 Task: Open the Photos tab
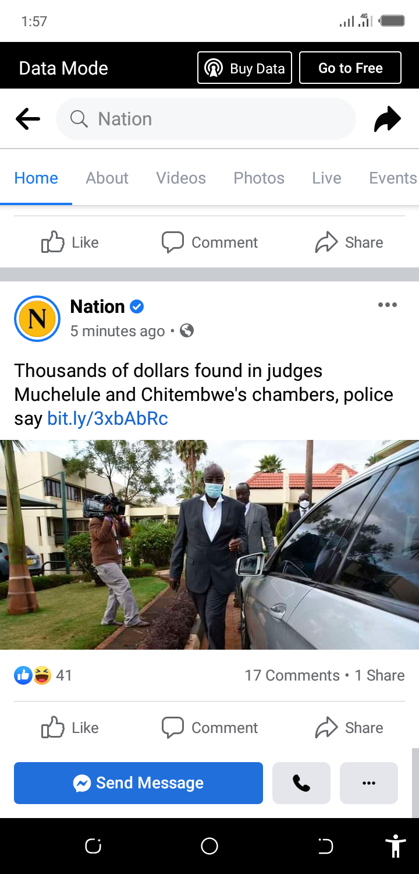[259, 178]
